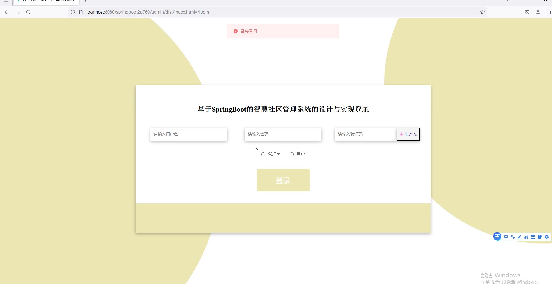
Task: Open the IME settings gear
Action: pyautogui.click(x=547, y=237)
